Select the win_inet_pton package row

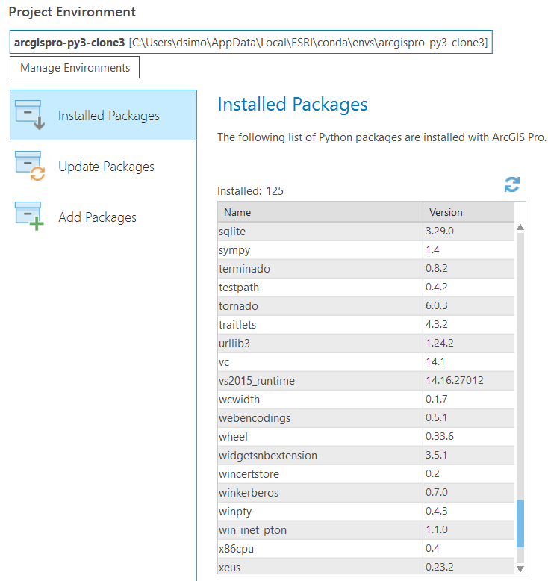[366, 530]
